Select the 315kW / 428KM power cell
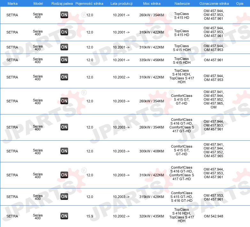This screenshot has height=227, width=250. (x=152, y=197)
